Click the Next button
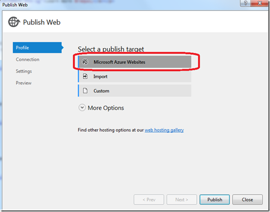The height and width of the screenshot is (212, 270). pos(182,200)
